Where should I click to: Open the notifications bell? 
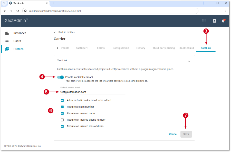pos(223,21)
